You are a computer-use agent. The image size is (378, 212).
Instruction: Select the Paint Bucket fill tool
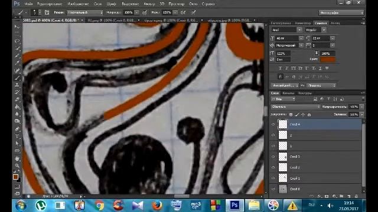pyautogui.click(x=17, y=107)
